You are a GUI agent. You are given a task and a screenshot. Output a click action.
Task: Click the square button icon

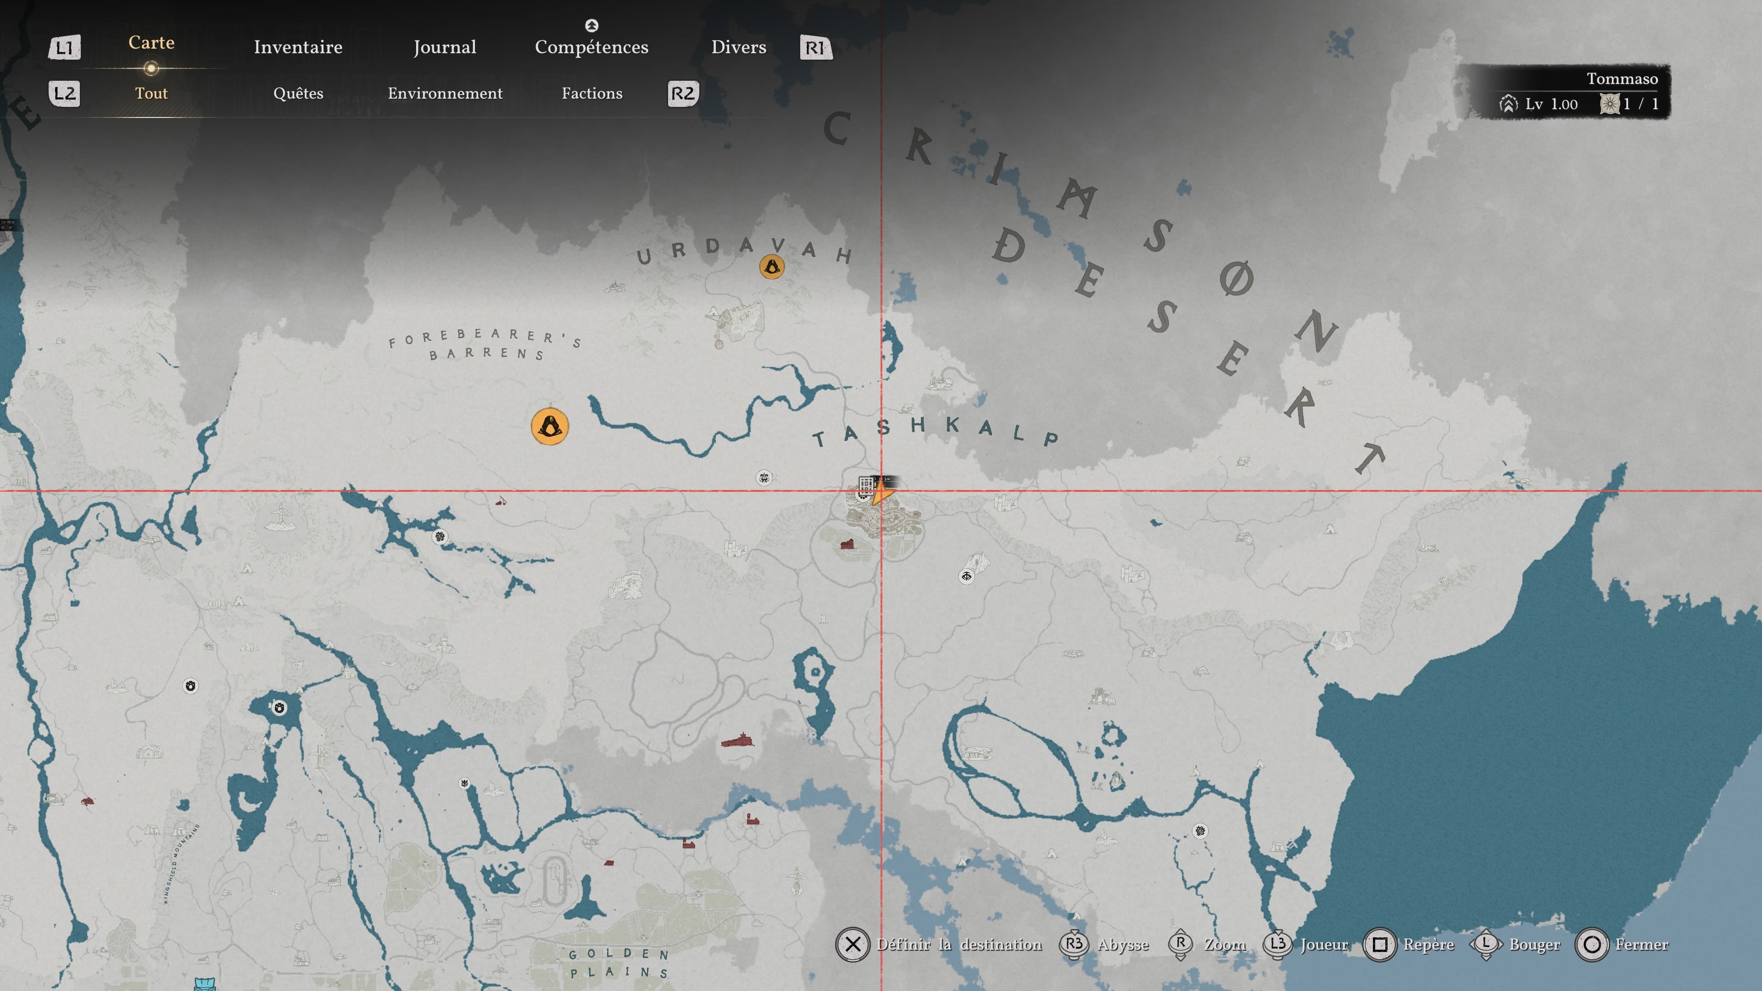click(1380, 945)
